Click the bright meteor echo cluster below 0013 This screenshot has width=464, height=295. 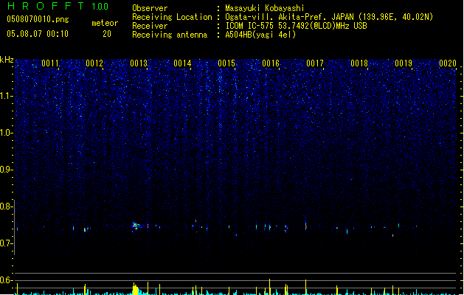[136, 226]
